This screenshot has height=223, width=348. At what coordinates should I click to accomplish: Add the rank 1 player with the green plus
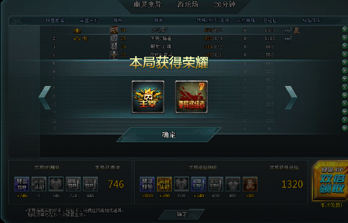tap(344, 29)
